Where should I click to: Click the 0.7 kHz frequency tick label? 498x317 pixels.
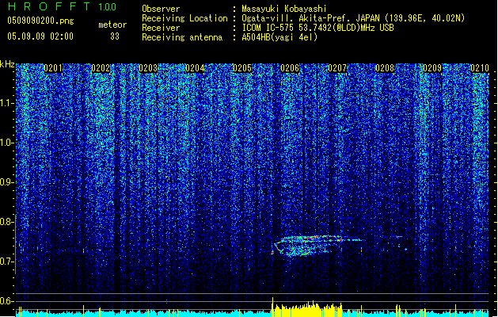click(6, 262)
